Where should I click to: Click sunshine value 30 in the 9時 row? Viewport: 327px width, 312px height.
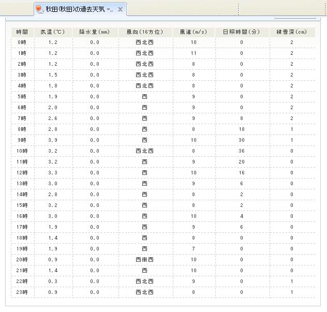pyautogui.click(x=242, y=140)
